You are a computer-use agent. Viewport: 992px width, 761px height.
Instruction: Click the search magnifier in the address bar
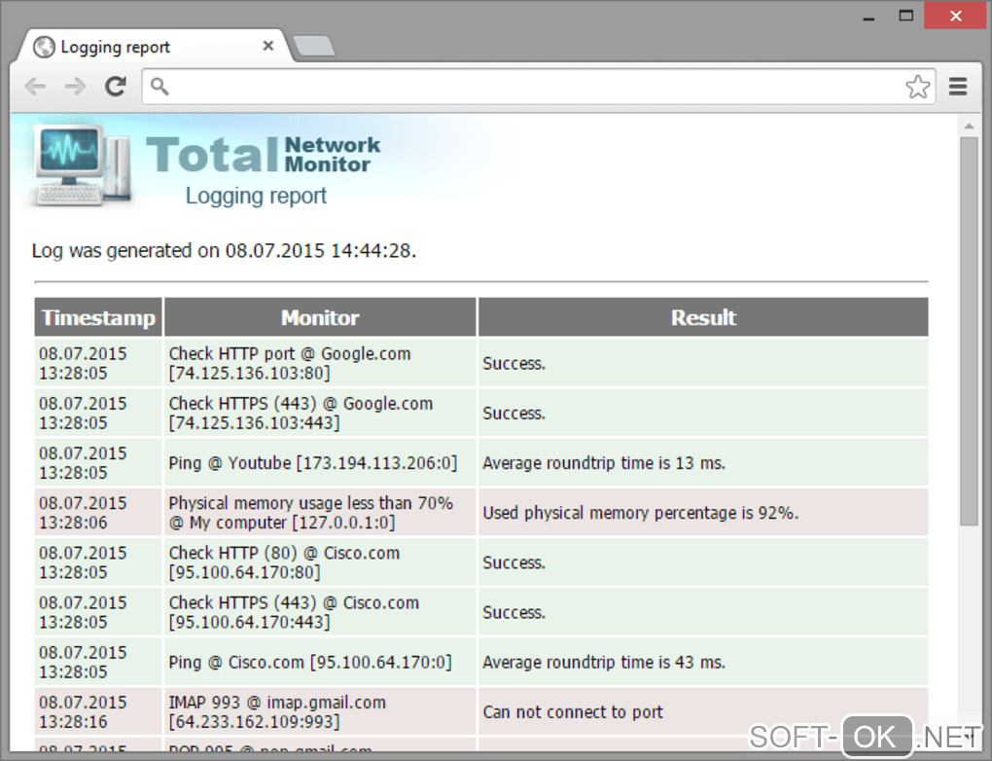click(x=159, y=86)
